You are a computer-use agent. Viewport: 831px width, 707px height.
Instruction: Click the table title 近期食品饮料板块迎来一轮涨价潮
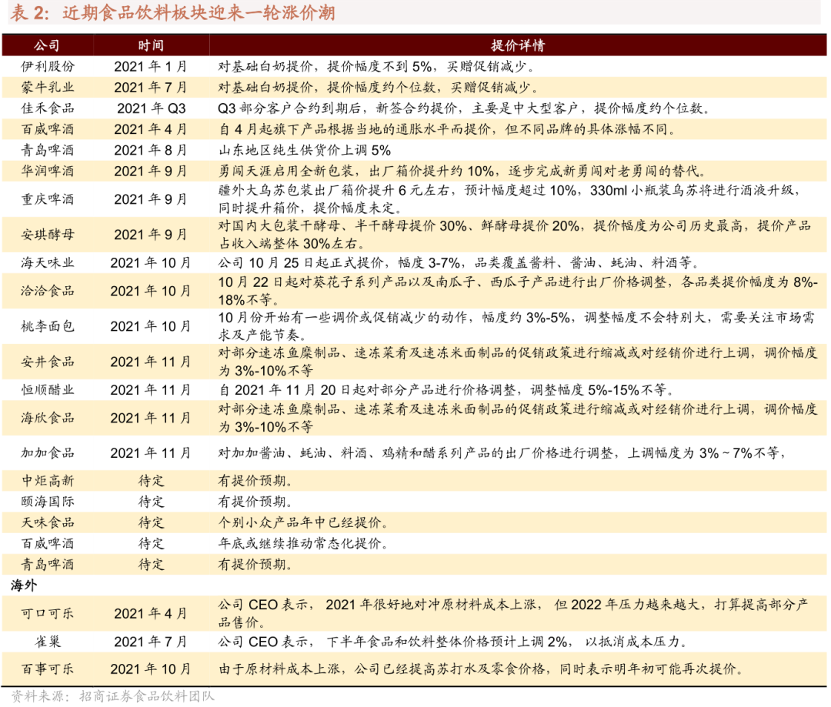click(x=199, y=12)
